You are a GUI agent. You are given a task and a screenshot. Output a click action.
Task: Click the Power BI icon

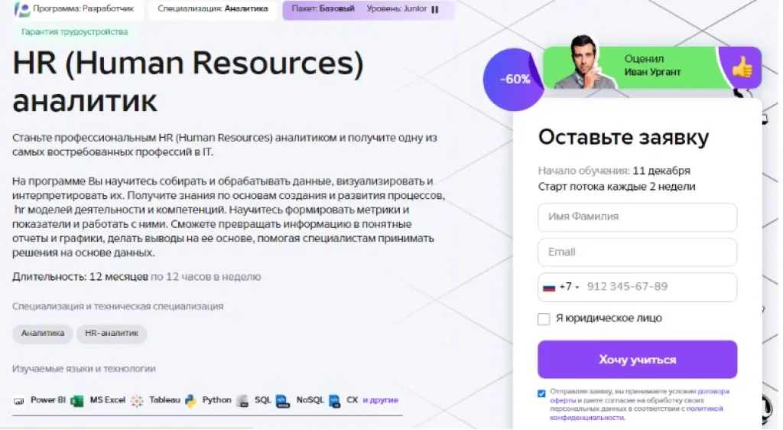(x=19, y=400)
